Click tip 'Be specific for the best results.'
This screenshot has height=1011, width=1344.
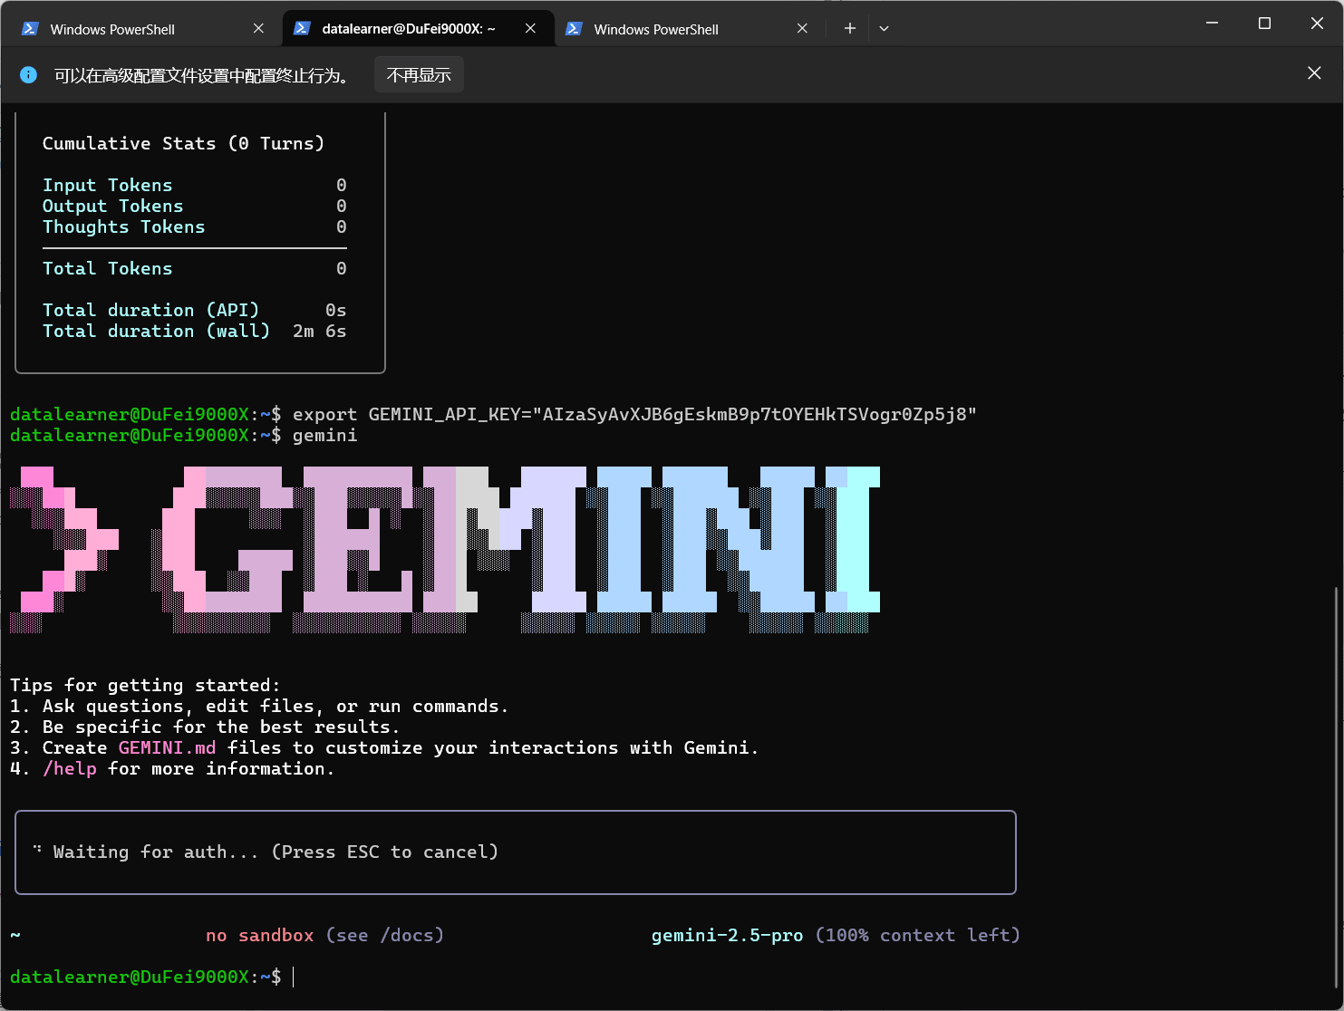[x=221, y=727]
